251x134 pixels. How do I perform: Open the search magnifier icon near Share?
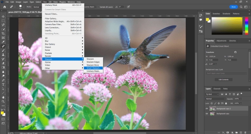click(x=241, y=7)
